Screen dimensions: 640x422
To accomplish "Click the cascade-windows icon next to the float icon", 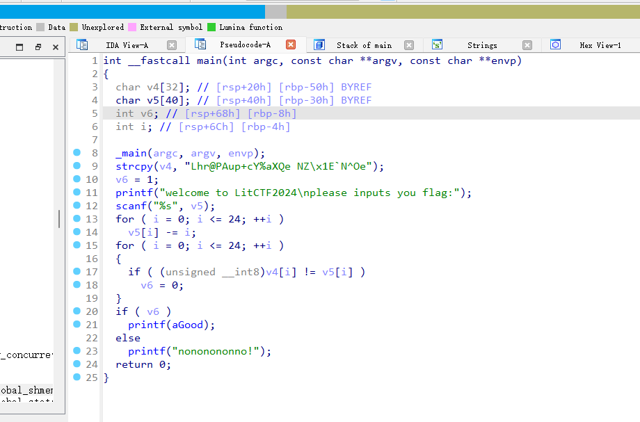I will point(38,46).
